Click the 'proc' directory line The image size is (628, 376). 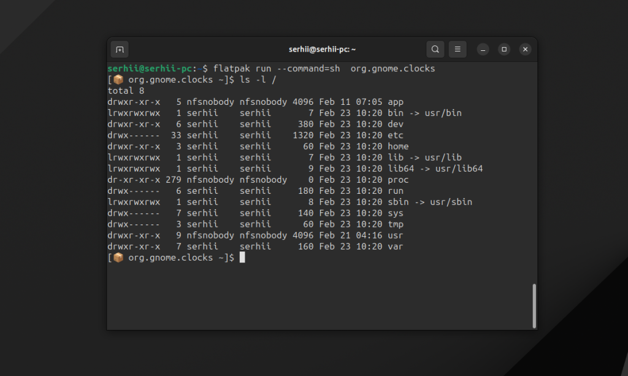[258, 180]
